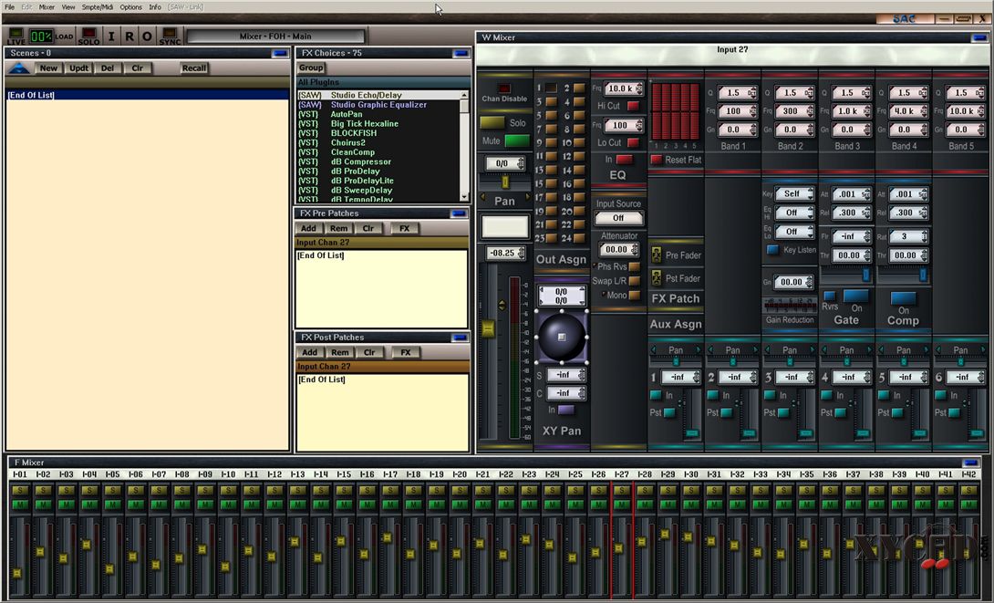Click the W Mixer channel Pan slider knob
Viewport: 994px width, 603px height.
pyautogui.click(x=505, y=182)
